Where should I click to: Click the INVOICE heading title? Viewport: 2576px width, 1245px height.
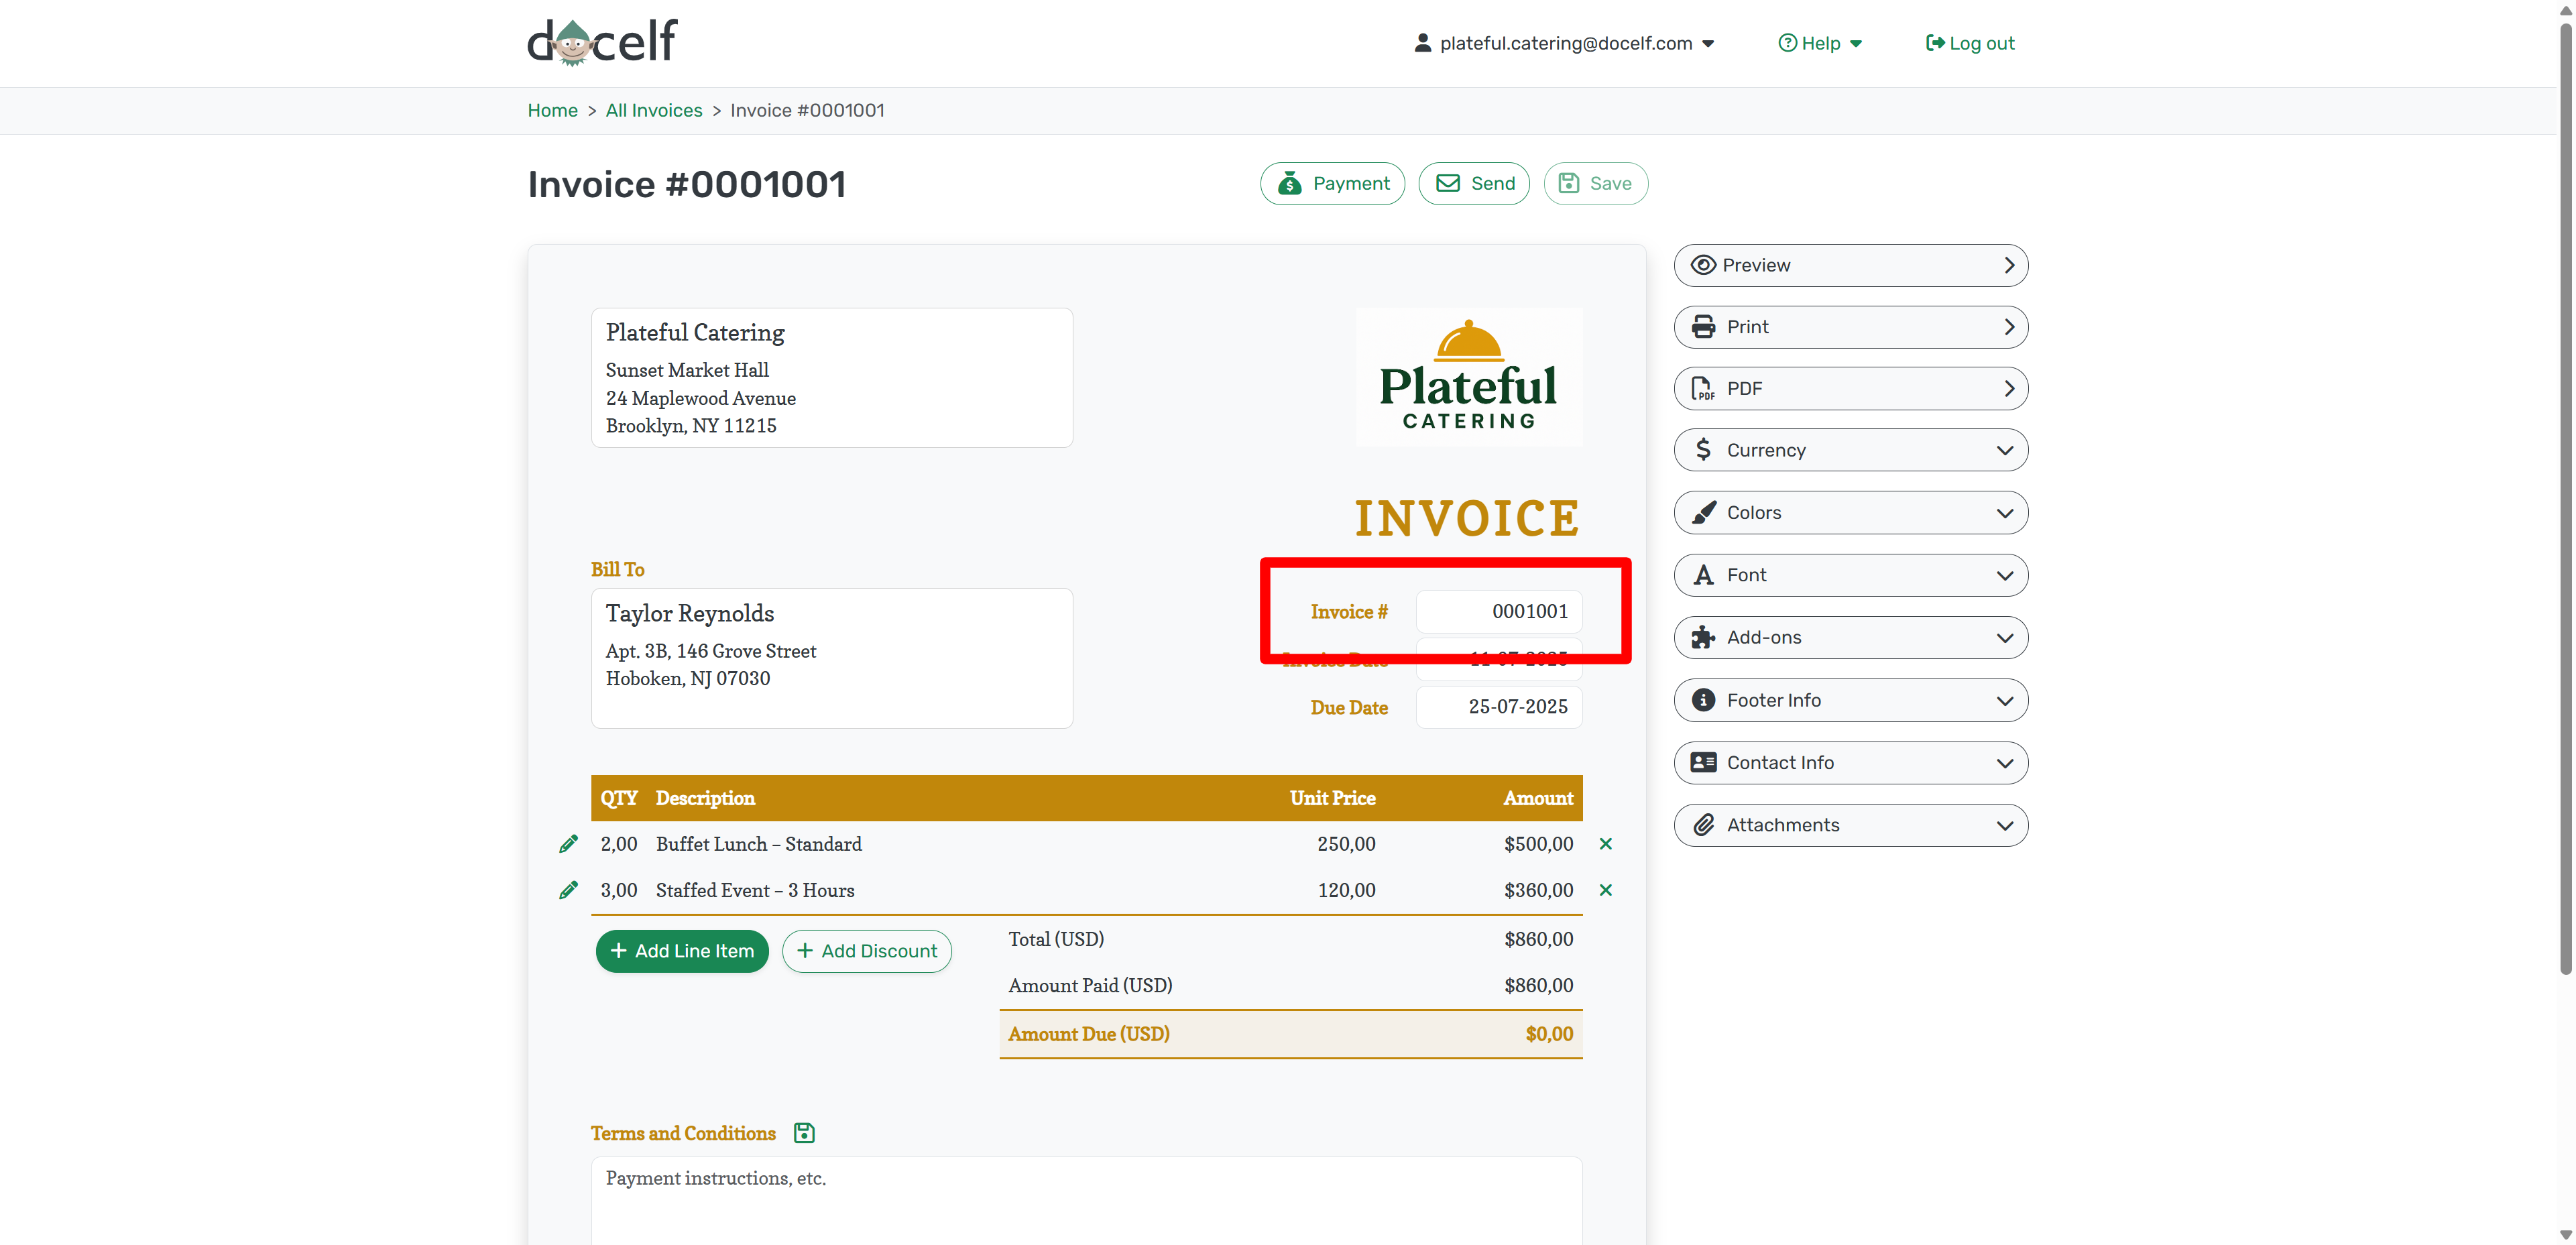[1466, 518]
